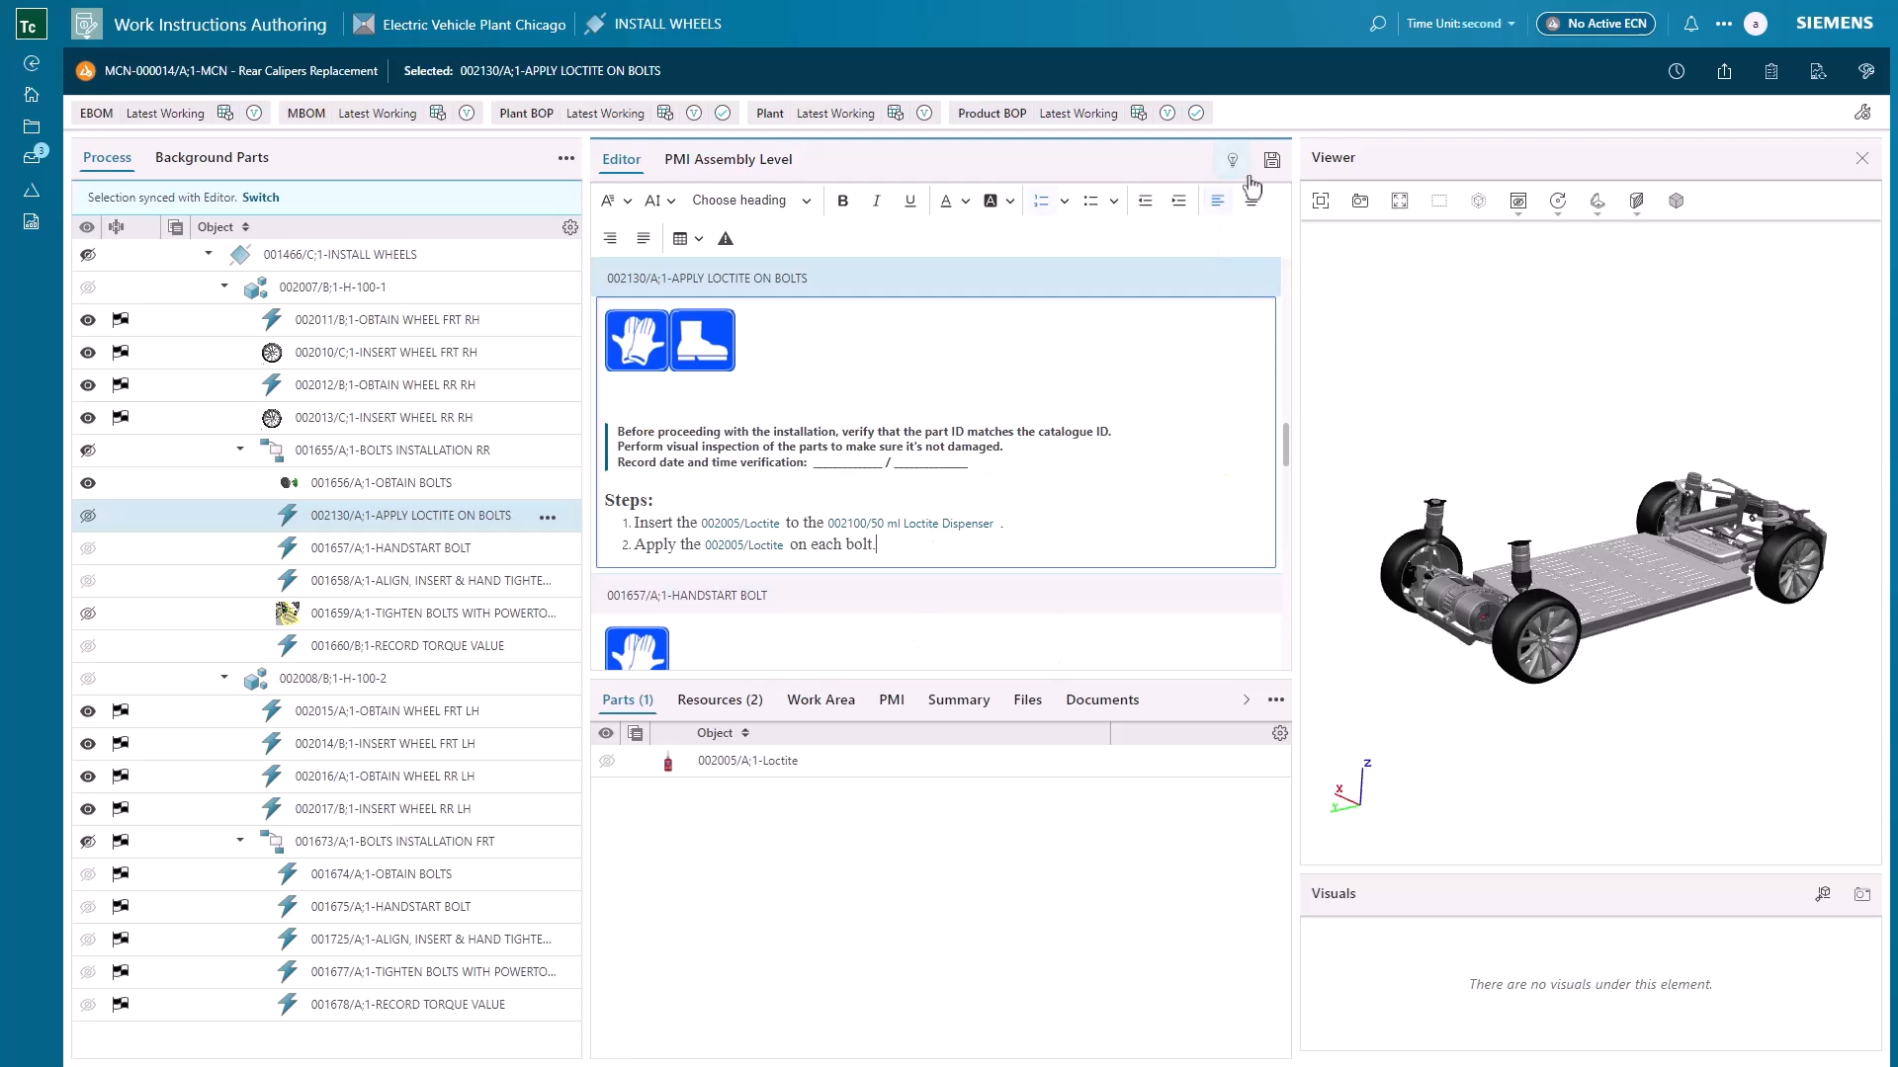Screen dimensions: 1898x1067
Task: Click the 3D chassis model in Viewer
Action: [1601, 577]
